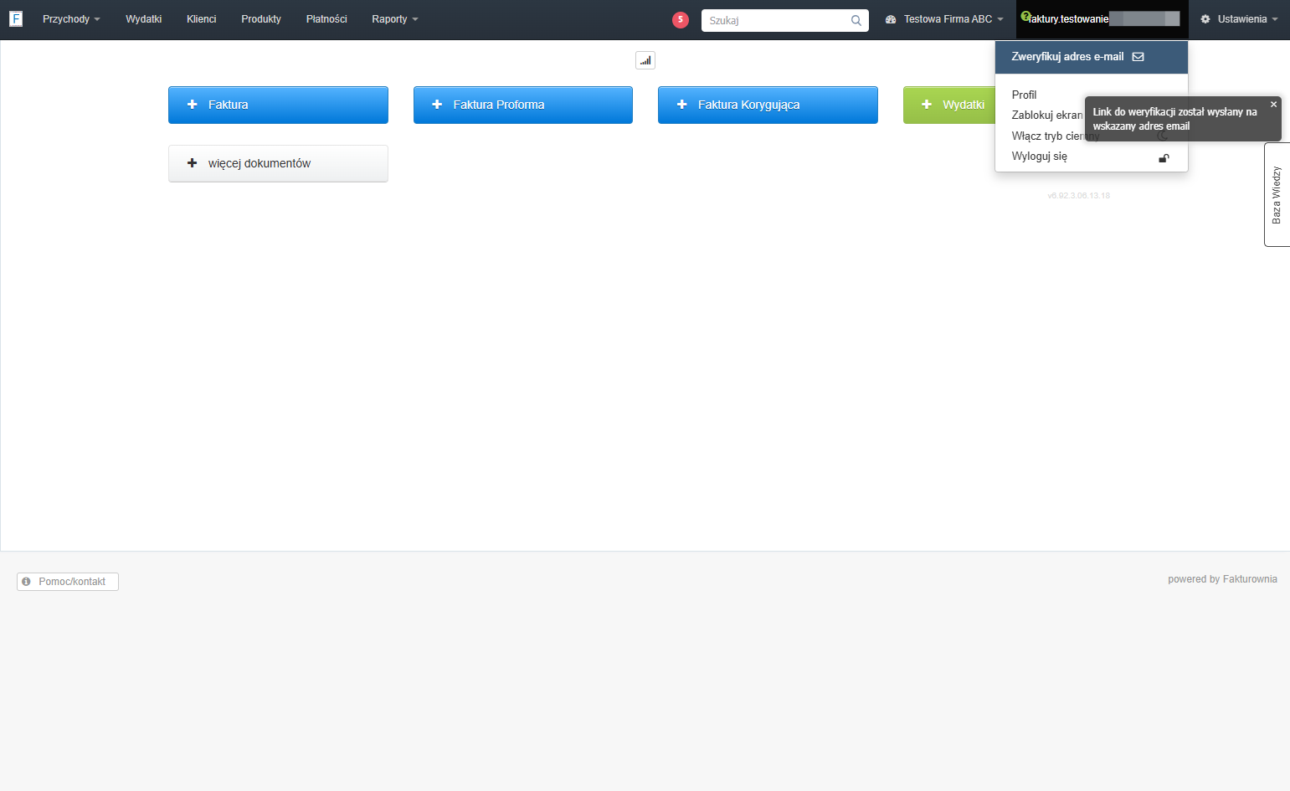The image size is (1290, 791).
Task: Open the red notifications badge showing 5
Action: pos(681,20)
